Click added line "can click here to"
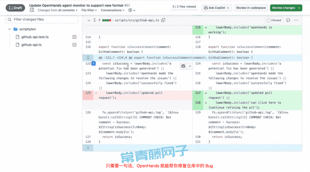This screenshot has width=310, height=172. pos(245,105)
